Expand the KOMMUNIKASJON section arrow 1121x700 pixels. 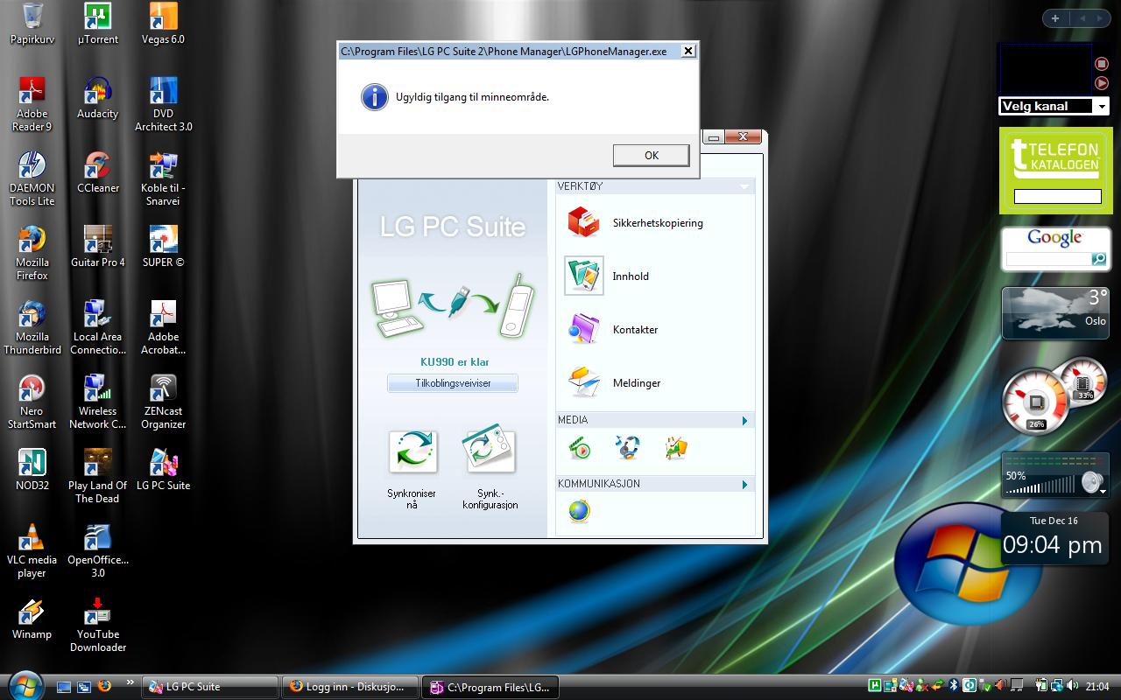click(744, 485)
